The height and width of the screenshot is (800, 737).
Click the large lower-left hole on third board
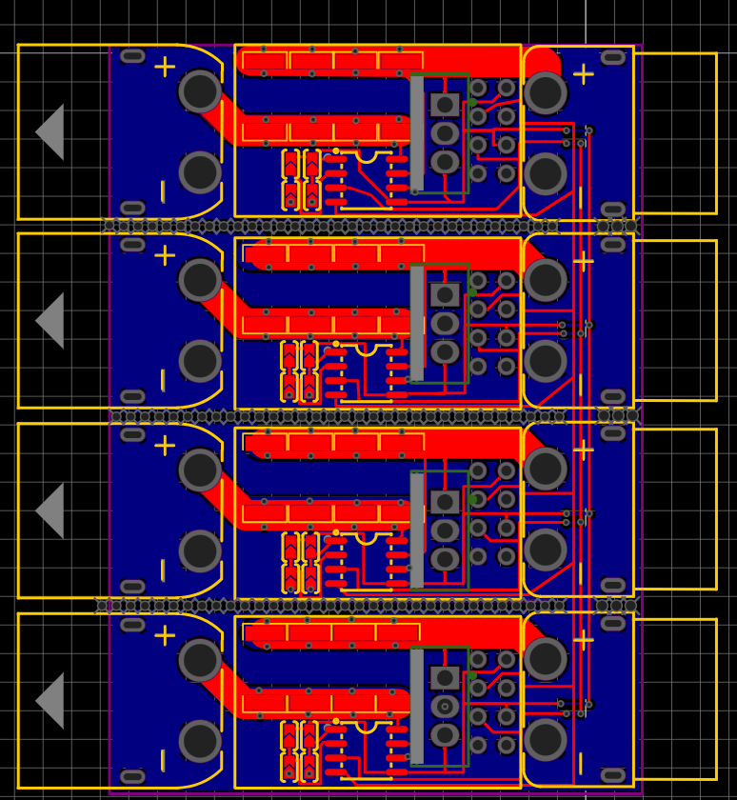[x=200, y=550]
